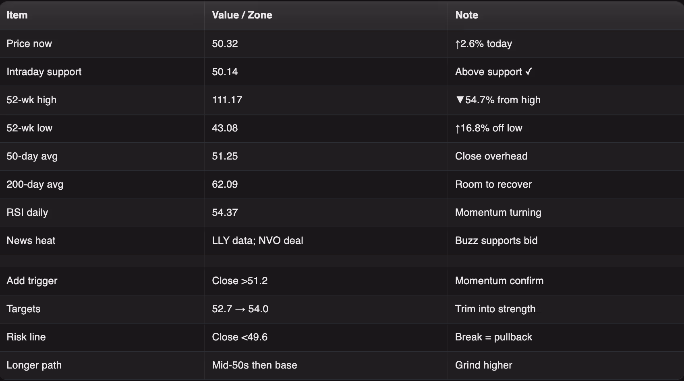
Task: Select the 43.08 52-wk low value
Action: pos(225,128)
